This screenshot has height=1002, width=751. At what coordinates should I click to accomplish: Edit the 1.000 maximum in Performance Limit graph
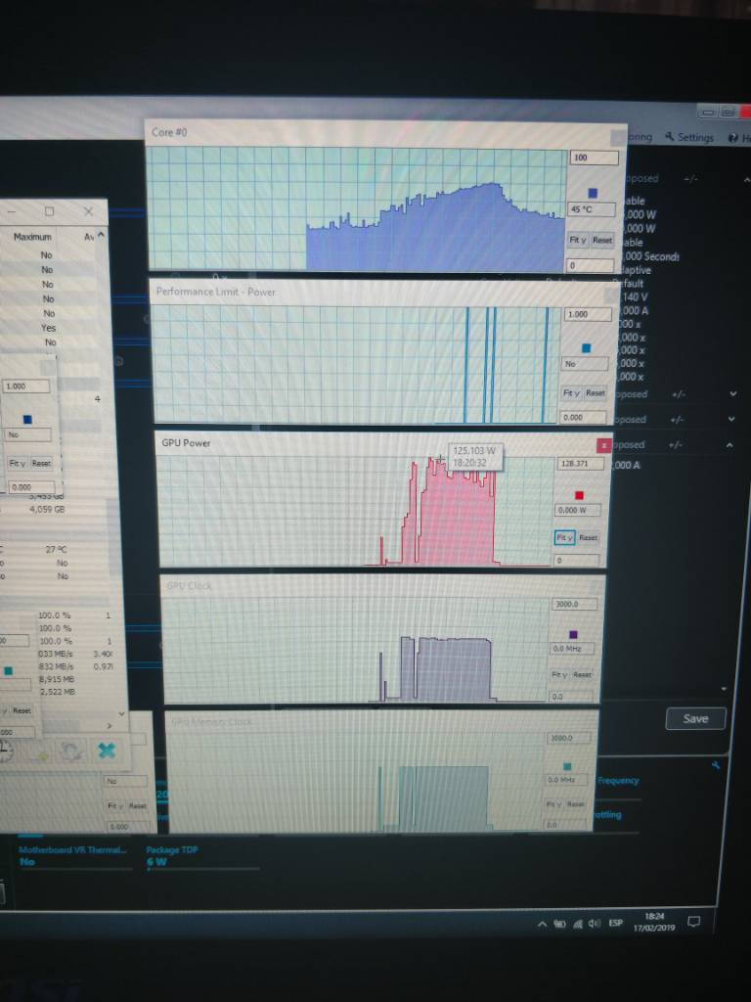pyautogui.click(x=588, y=314)
